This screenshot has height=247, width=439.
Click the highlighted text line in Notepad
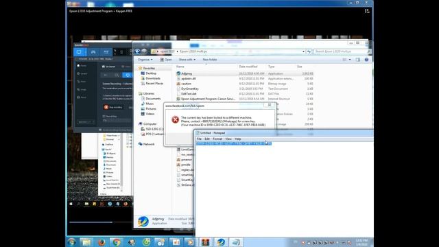pos(234,143)
